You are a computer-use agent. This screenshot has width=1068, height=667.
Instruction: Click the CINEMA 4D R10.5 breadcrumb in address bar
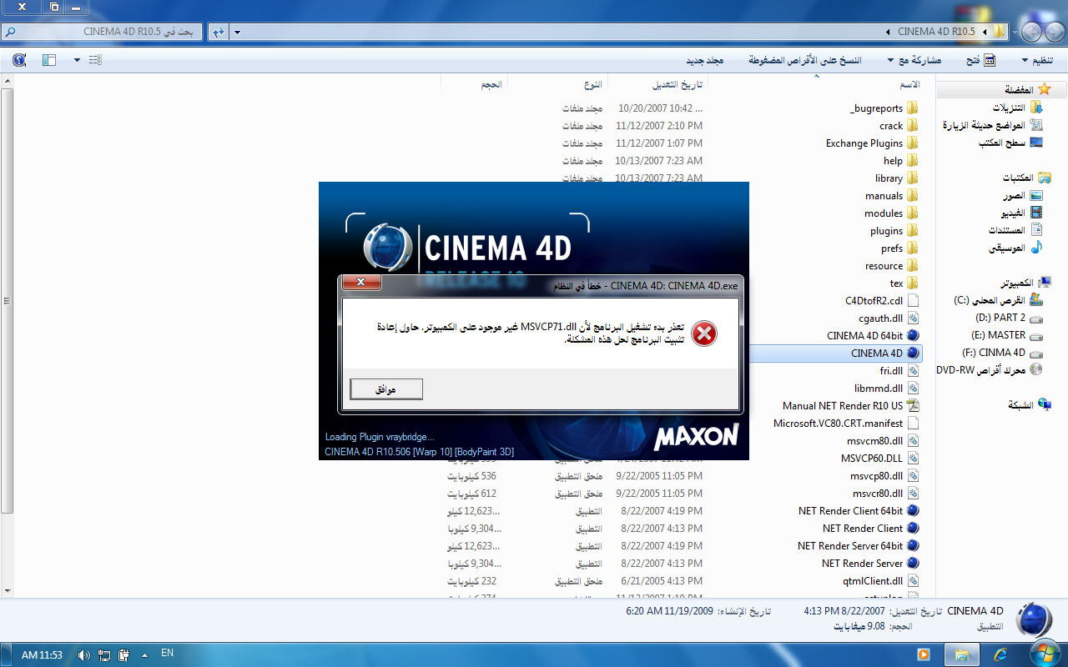tap(936, 32)
